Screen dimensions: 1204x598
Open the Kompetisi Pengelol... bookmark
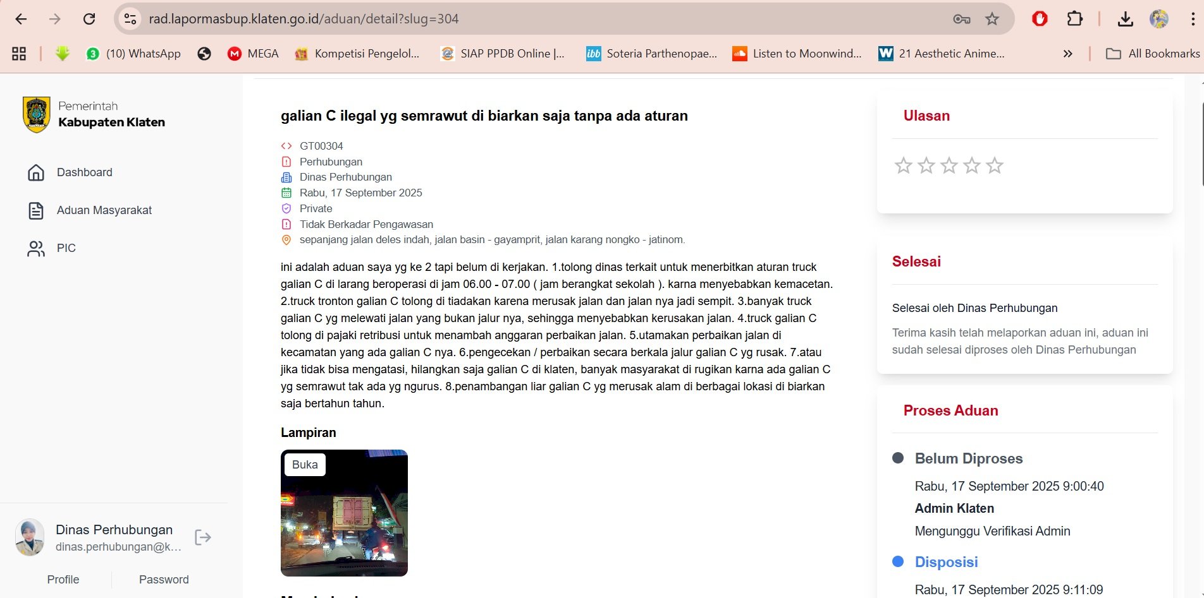pyautogui.click(x=357, y=54)
